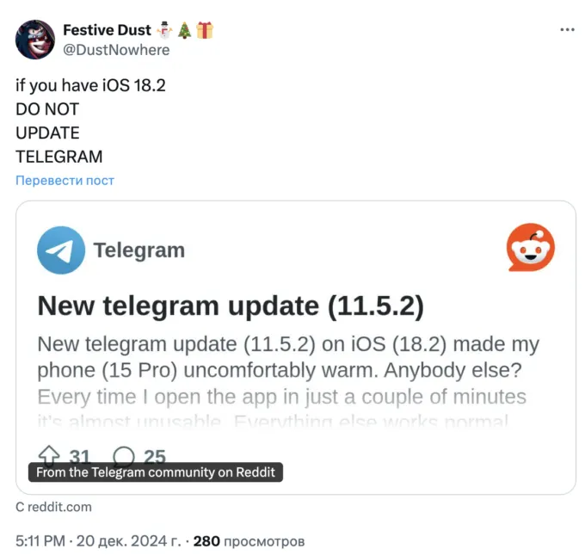Viewport: 585px width, 555px height.
Task: Click the Christmas tree emoji in name
Action: [x=184, y=30]
